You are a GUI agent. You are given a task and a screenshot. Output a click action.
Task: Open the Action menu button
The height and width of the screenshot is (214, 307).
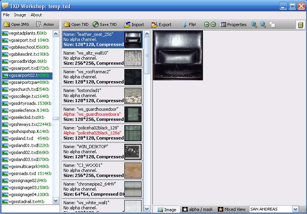[x=45, y=25]
